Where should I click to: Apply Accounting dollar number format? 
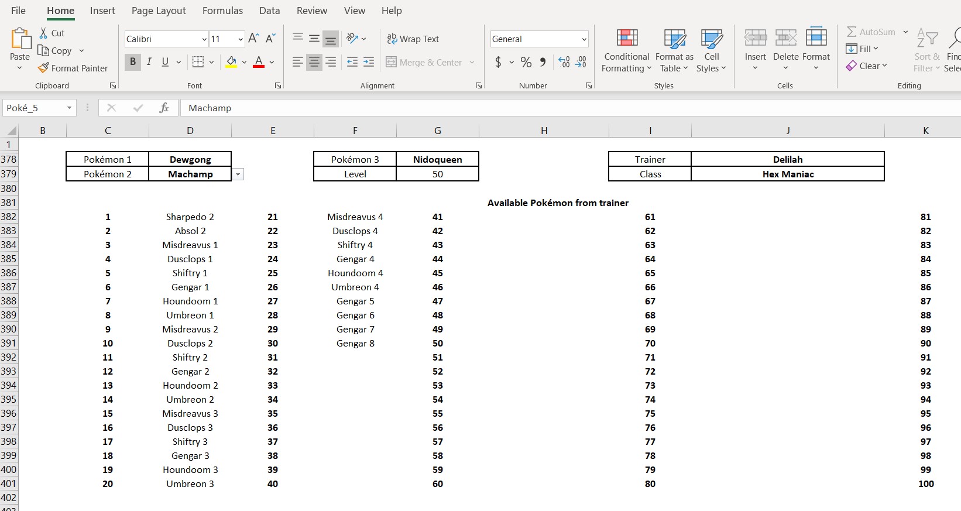coord(498,62)
